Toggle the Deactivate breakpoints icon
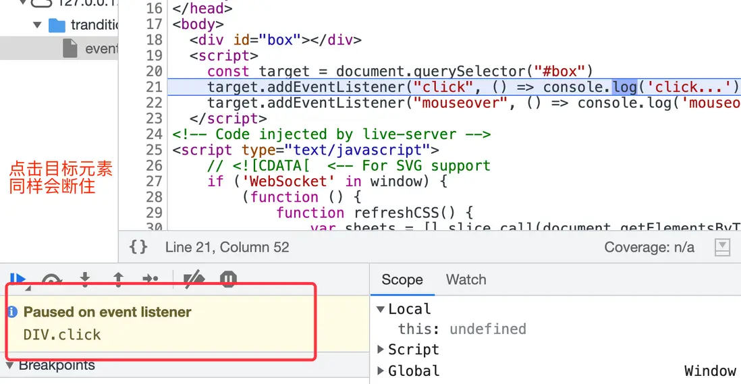The width and height of the screenshot is (741, 384). click(194, 279)
